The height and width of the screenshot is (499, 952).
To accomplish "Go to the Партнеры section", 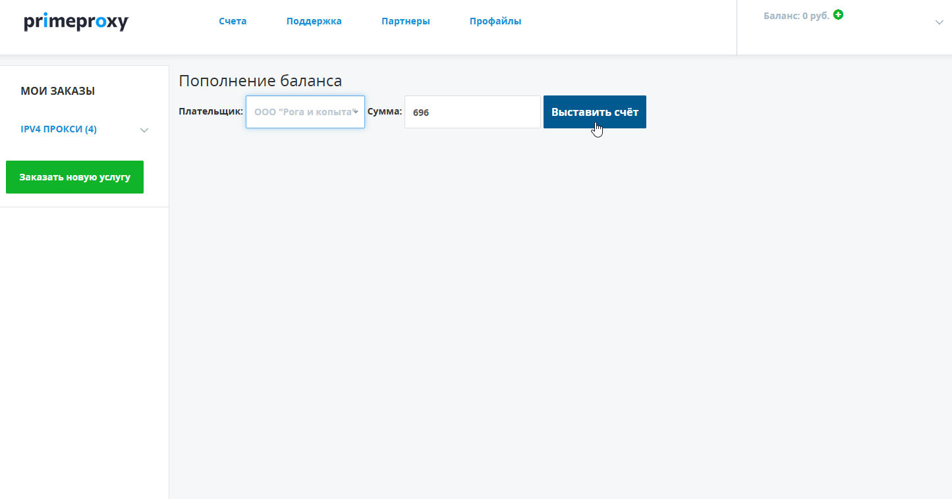I will tap(406, 21).
